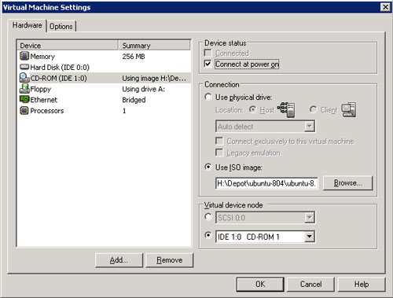Image resolution: width=393 pixels, height=298 pixels.
Task: Click the Floppy drive icon
Action: [24, 89]
